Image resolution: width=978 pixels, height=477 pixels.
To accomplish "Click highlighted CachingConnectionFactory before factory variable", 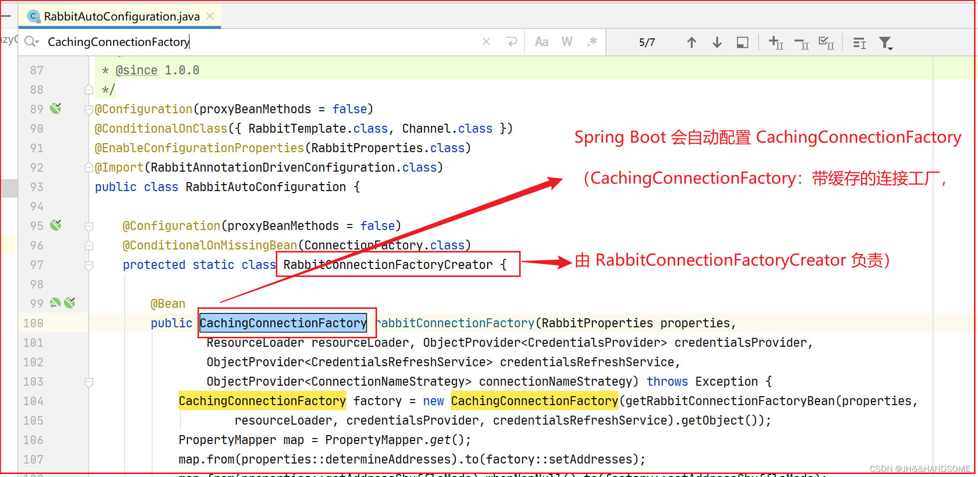I will pyautogui.click(x=262, y=401).
